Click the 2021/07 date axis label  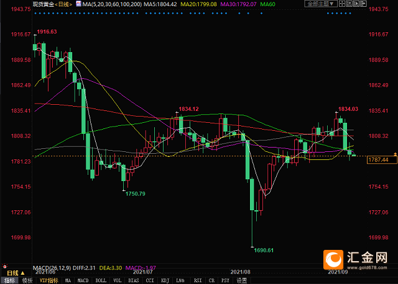[x=142, y=272]
